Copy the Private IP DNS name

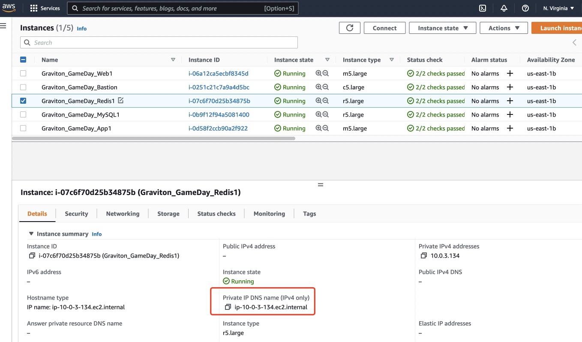coord(228,307)
